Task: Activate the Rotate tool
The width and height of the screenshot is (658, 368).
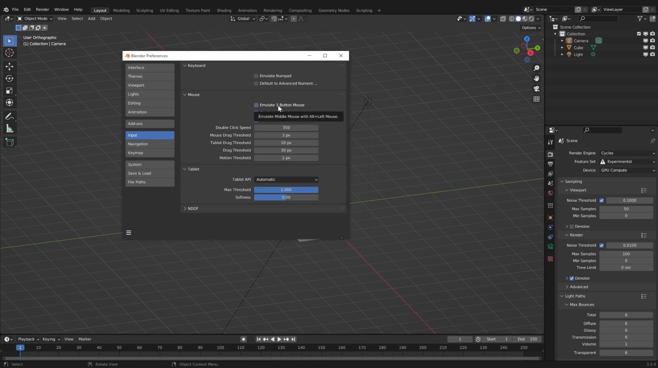Action: [10, 78]
